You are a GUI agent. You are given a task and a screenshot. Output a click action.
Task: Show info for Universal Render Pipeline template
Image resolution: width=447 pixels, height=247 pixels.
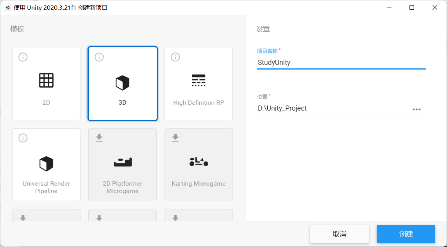[x=23, y=138]
